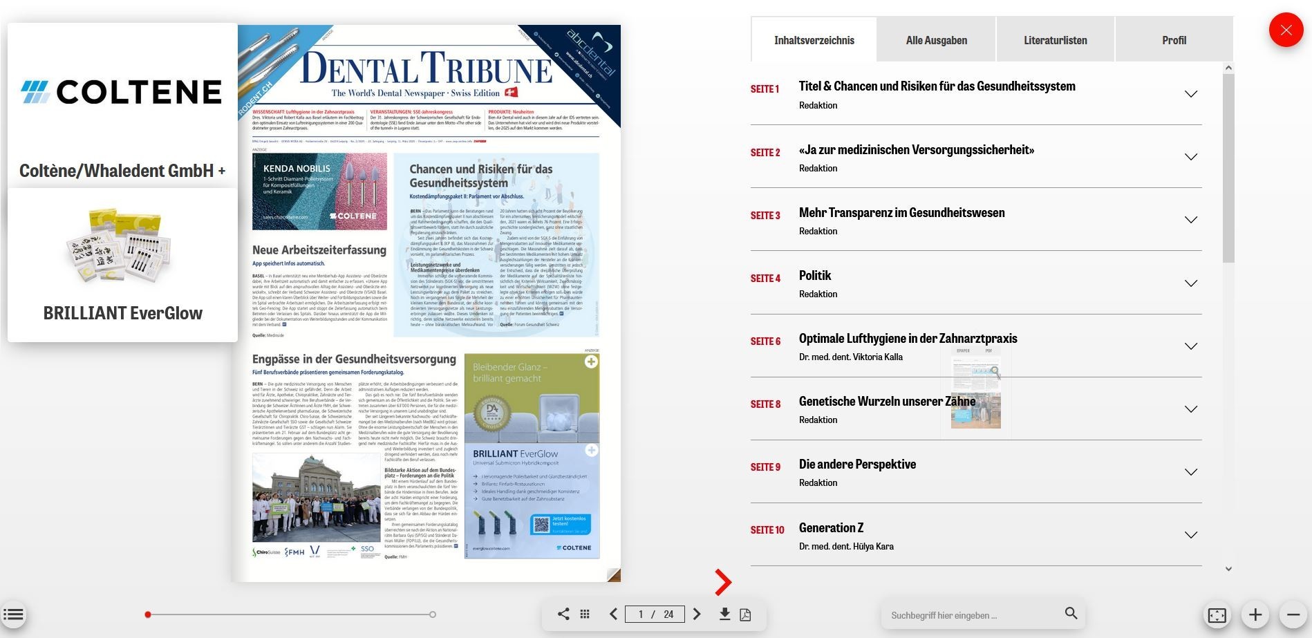The width and height of the screenshot is (1312, 638).
Task: Open article 'Die andere Perspektive'
Action: [x=857, y=465]
